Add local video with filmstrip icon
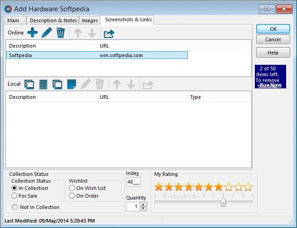Screen dimensions: 297x228 tap(43, 84)
